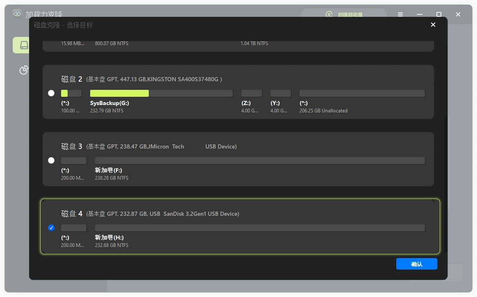Maximize the main application window
Screen dimensions: 477x297
(439, 14)
